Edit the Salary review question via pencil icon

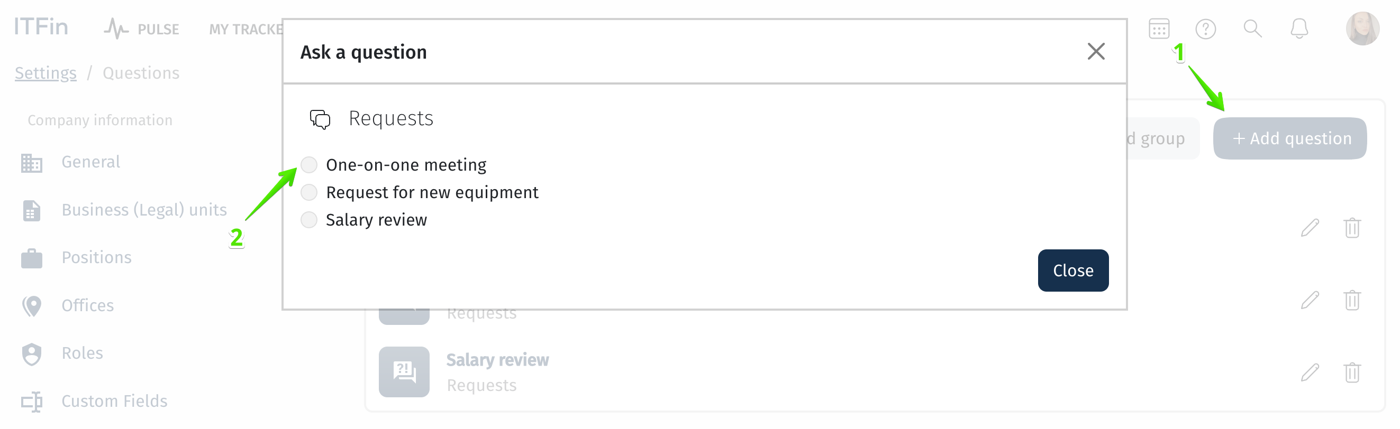click(x=1310, y=372)
